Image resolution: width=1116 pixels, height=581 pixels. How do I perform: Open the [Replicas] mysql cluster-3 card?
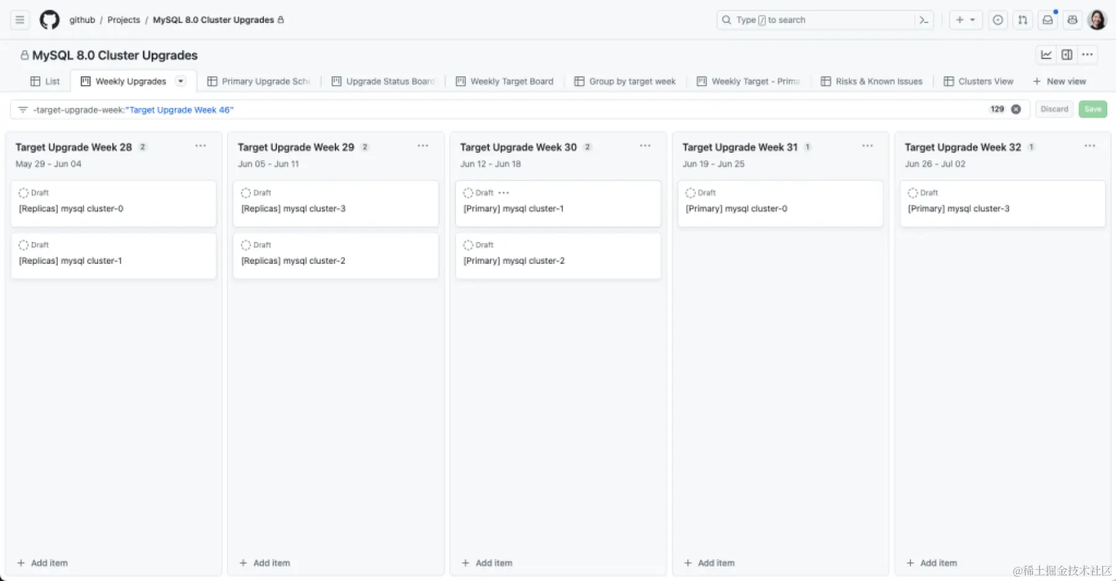coord(336,204)
